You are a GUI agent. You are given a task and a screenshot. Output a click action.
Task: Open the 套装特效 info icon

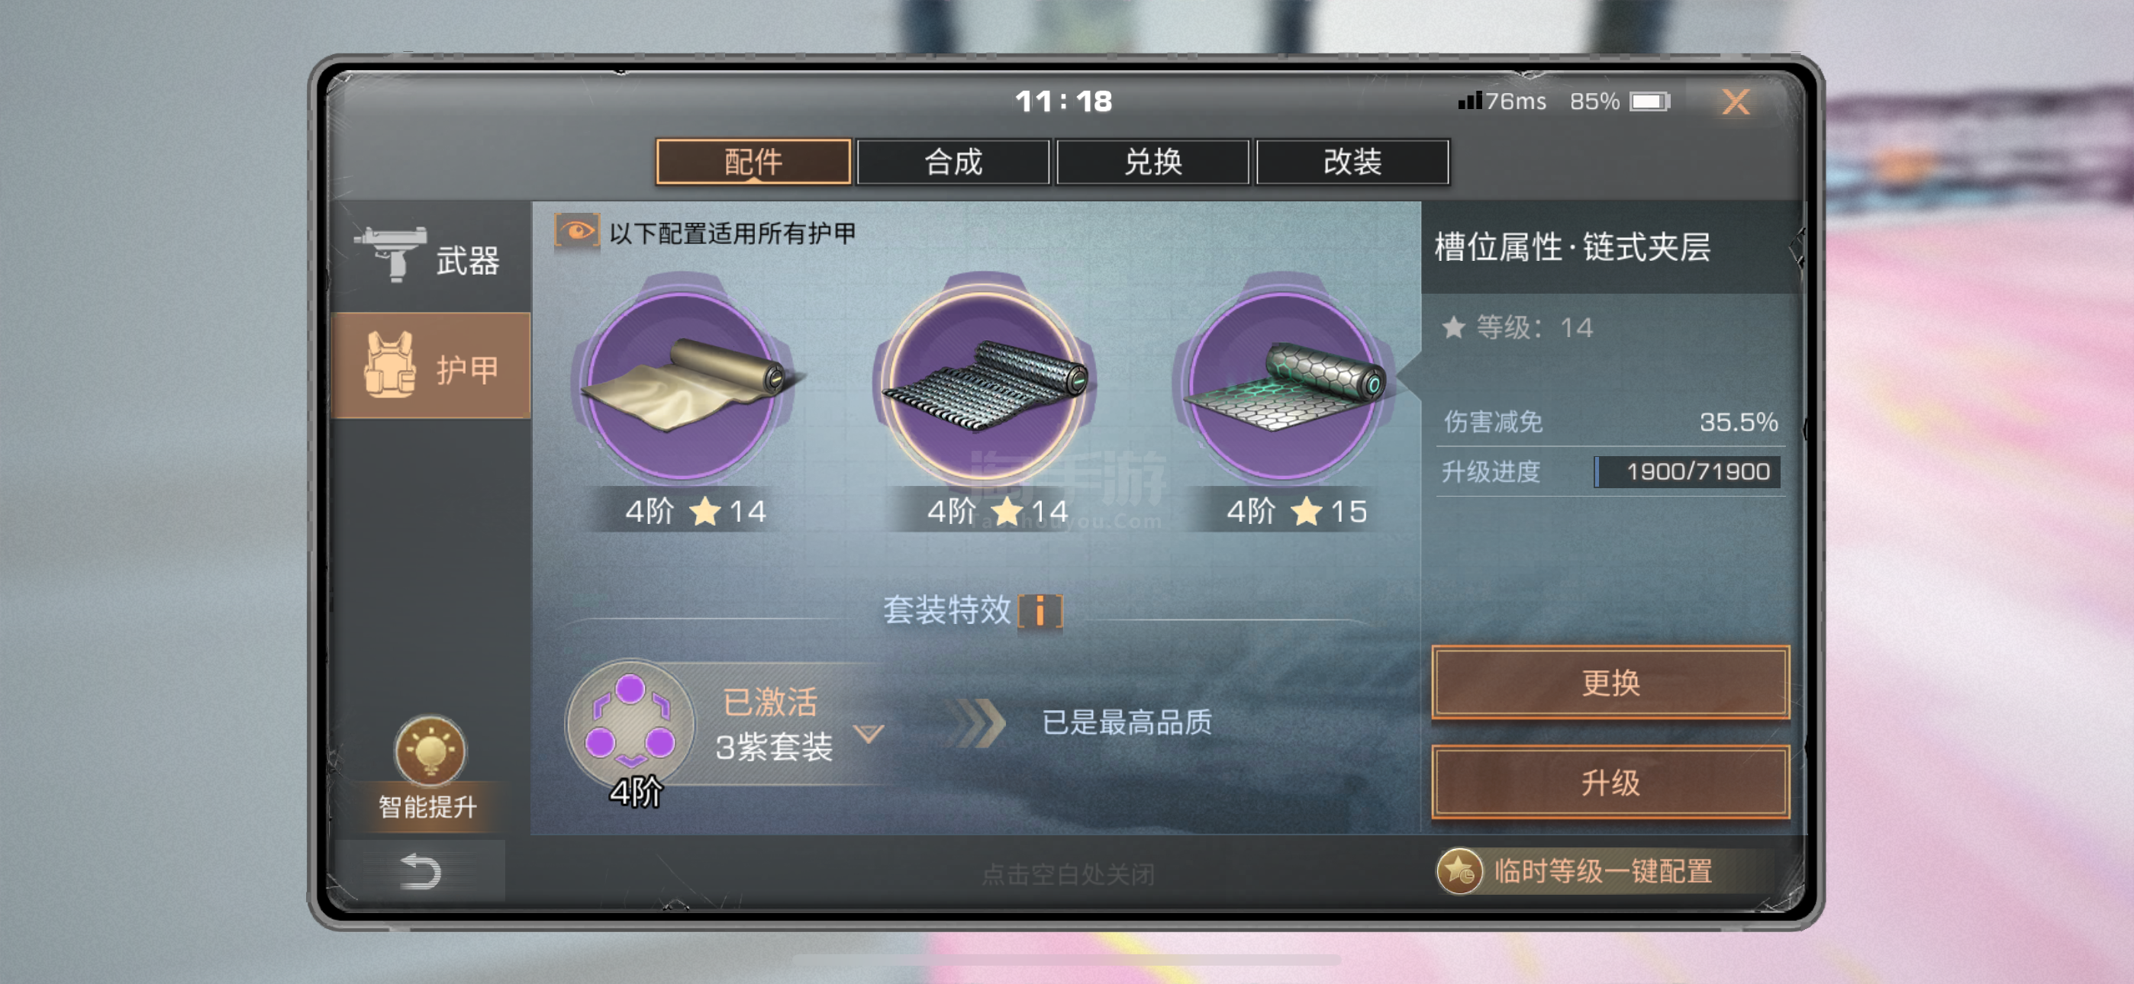[1040, 611]
